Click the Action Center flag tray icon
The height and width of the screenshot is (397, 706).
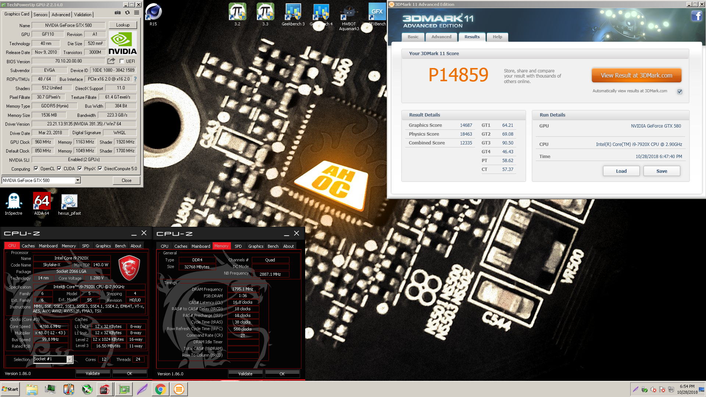662,390
